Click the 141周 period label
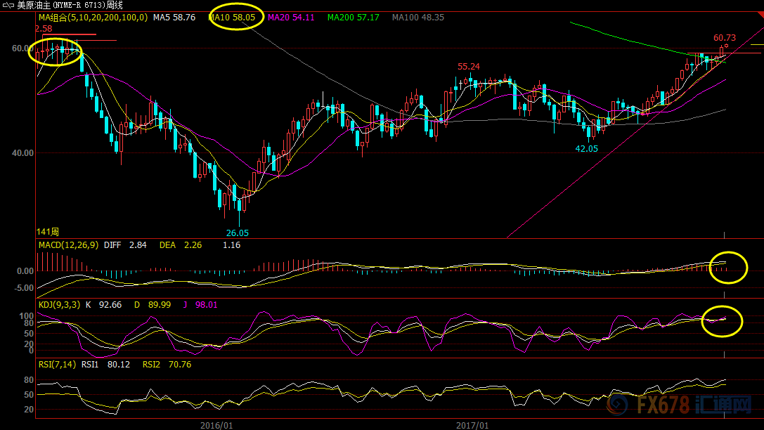The image size is (764, 430). pos(48,231)
